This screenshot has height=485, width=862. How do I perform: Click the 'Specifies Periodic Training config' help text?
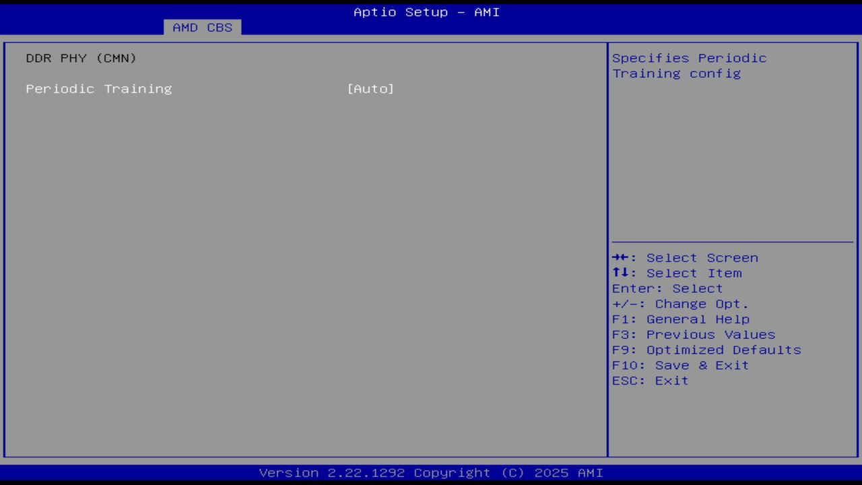pyautogui.click(x=690, y=66)
